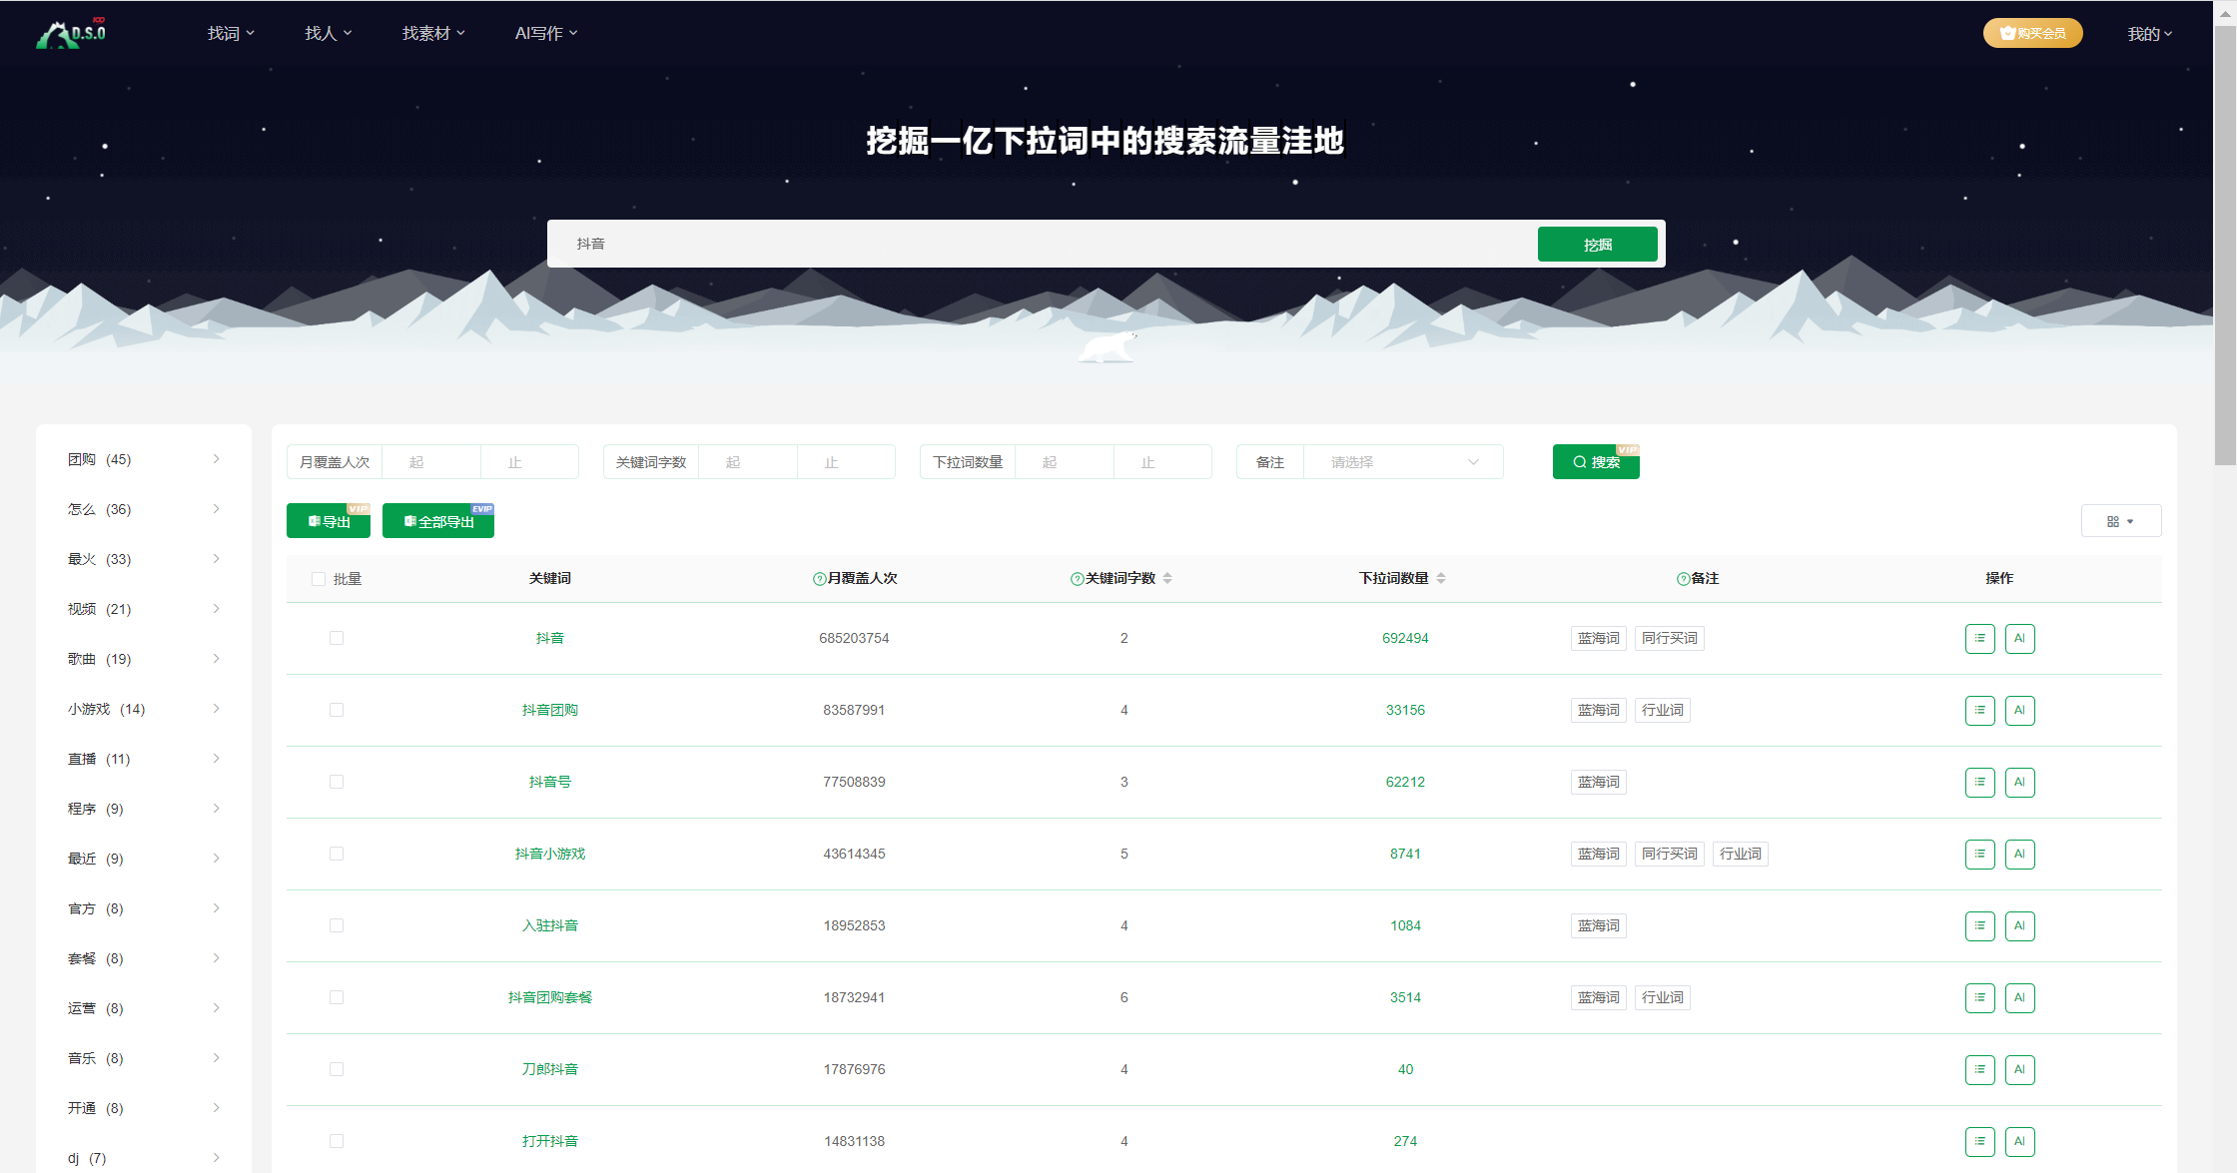Click the AI icon for 抖音小游戏 row
This screenshot has height=1173, width=2237.
coord(2019,854)
